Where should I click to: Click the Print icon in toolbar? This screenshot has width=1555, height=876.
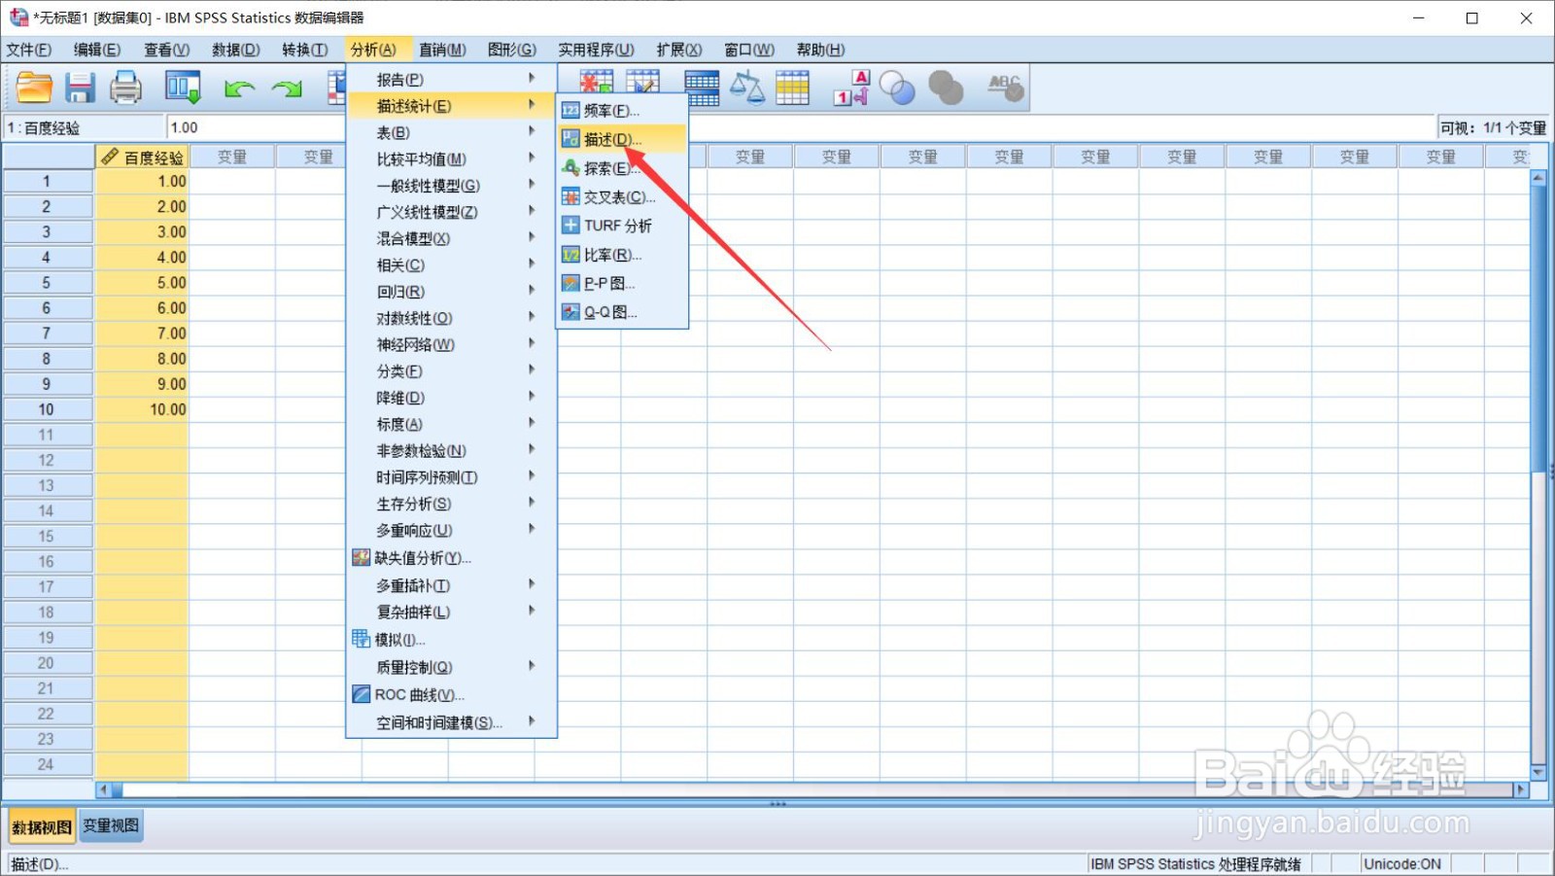pyautogui.click(x=125, y=88)
